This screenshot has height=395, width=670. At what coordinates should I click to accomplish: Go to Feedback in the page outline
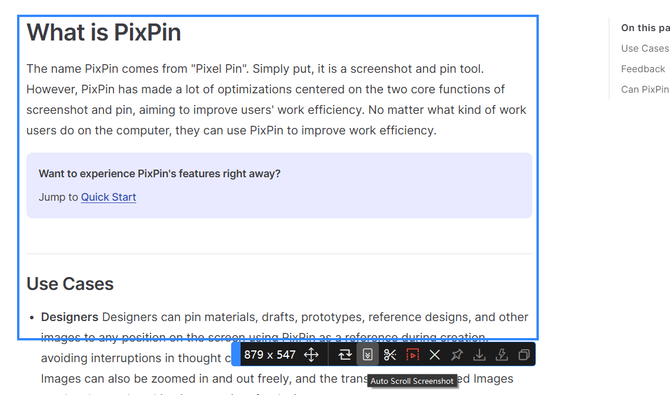pos(642,69)
